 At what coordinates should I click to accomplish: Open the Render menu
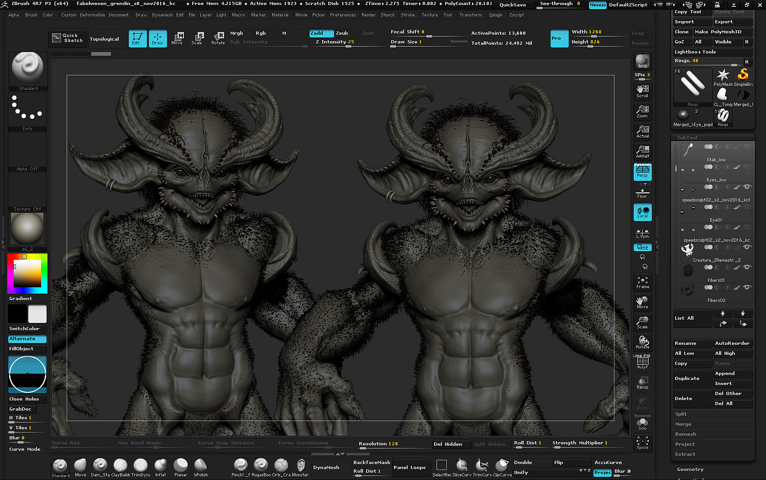click(x=368, y=15)
